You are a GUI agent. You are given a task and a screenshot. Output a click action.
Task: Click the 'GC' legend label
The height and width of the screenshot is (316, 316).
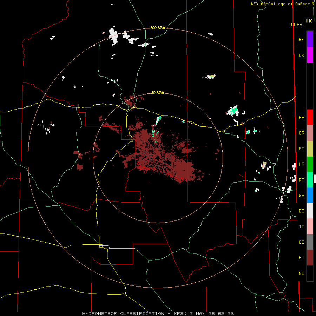click(x=301, y=242)
